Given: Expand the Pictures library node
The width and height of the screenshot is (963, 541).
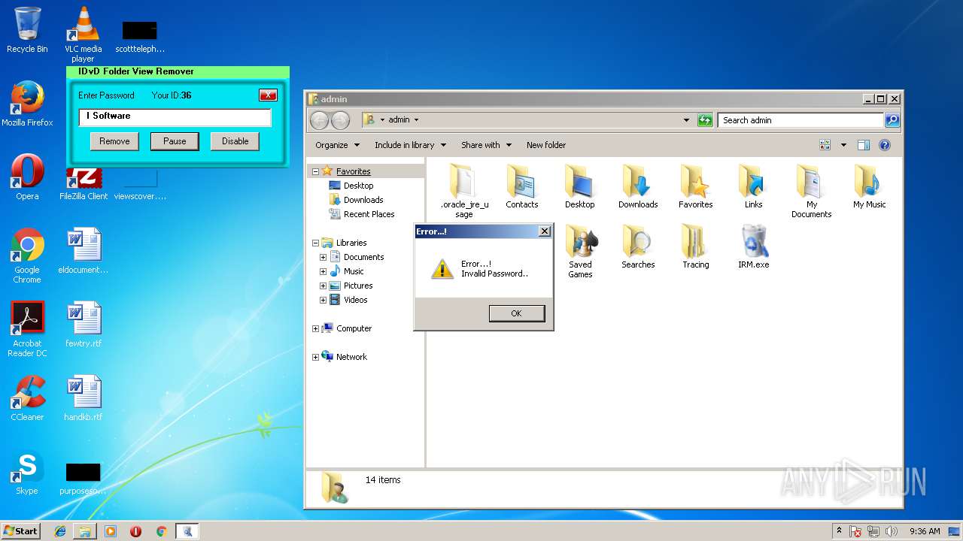Looking at the screenshot, I should point(324,286).
